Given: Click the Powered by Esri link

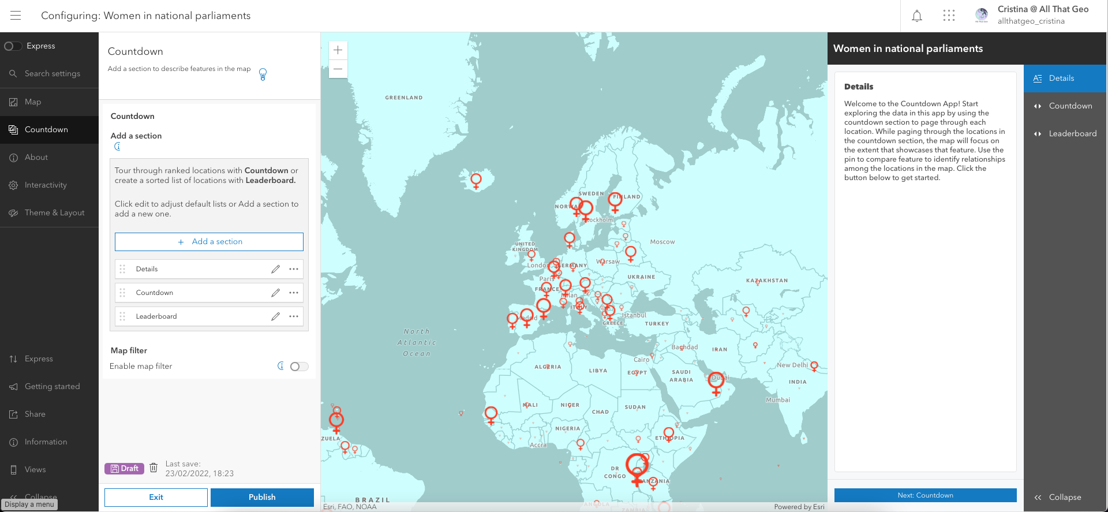Looking at the screenshot, I should [799, 507].
